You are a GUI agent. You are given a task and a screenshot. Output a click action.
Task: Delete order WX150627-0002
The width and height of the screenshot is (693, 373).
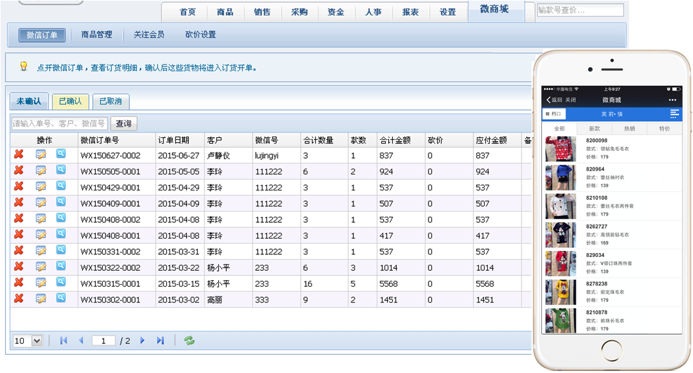tap(18, 154)
